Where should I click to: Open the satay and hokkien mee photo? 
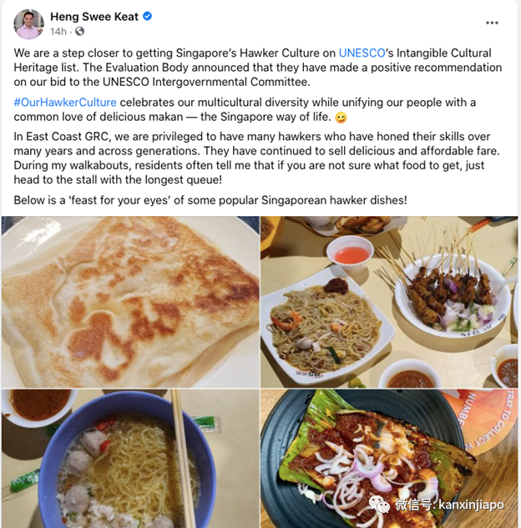(x=389, y=302)
